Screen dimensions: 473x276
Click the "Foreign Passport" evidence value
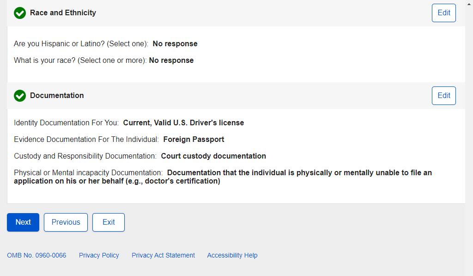tap(194, 140)
